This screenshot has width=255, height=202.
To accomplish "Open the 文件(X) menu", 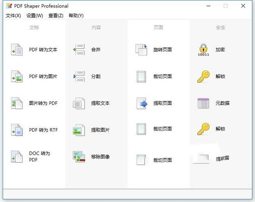I will point(13,16).
